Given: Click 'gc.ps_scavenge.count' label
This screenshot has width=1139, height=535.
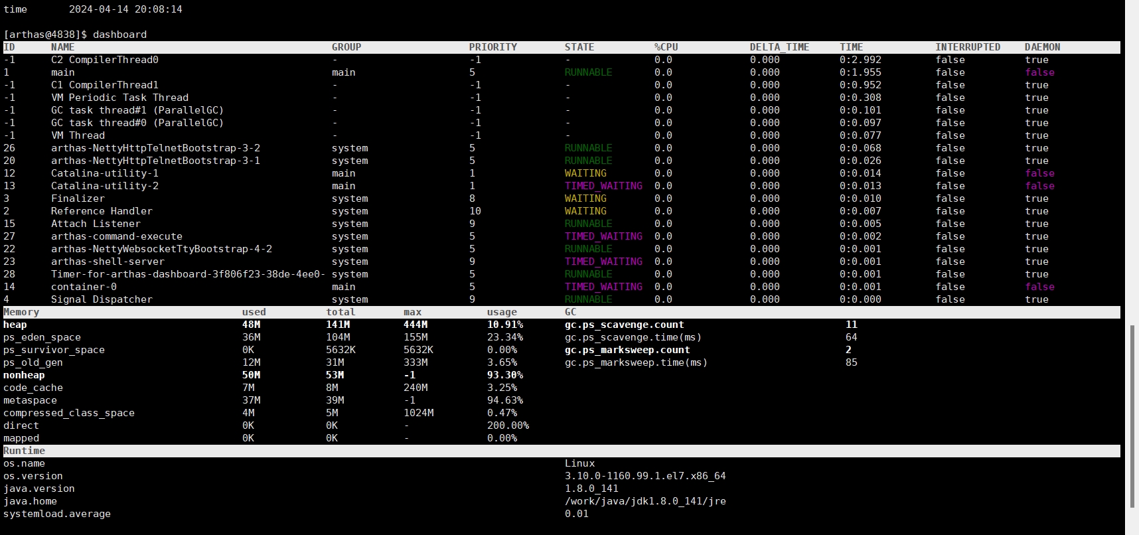Looking at the screenshot, I should (624, 325).
